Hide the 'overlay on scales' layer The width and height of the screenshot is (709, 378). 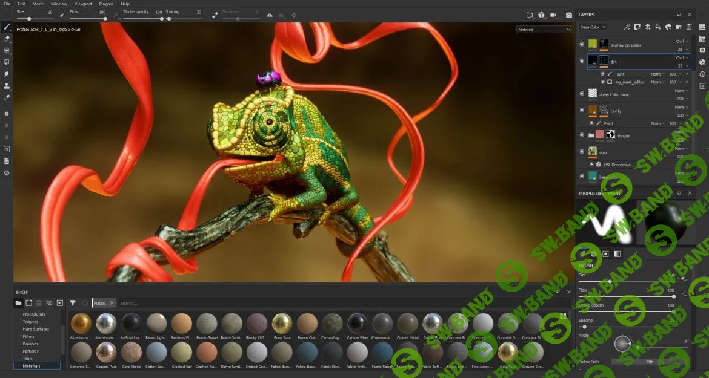click(x=582, y=44)
